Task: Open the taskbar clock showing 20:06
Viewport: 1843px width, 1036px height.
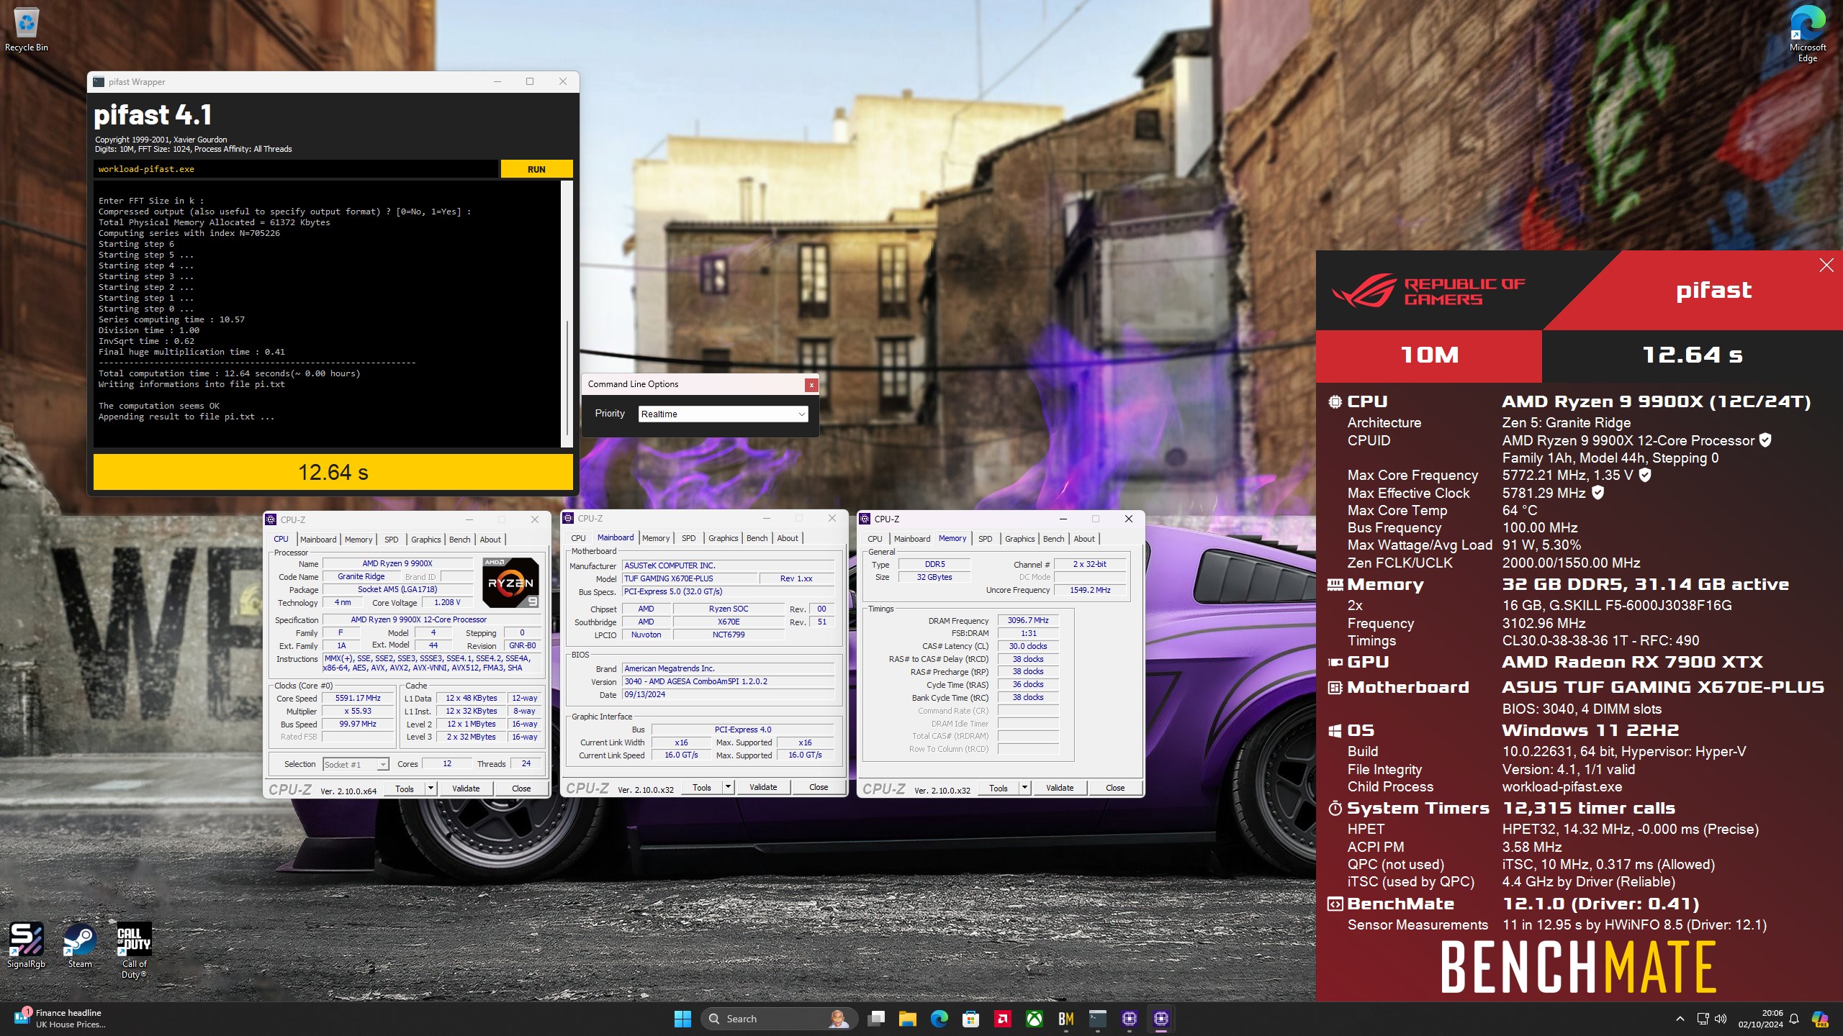Action: click(1760, 1019)
